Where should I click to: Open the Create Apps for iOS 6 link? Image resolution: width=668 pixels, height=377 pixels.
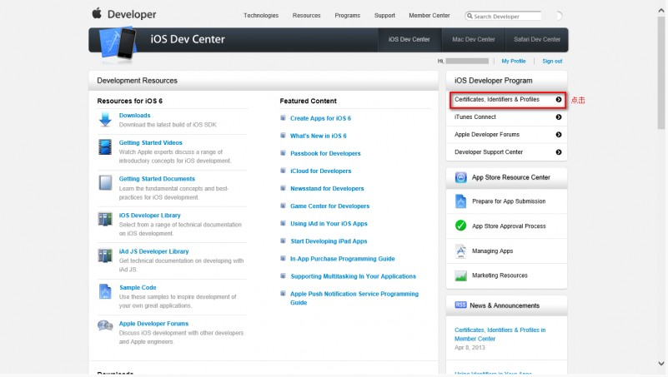(x=320, y=118)
